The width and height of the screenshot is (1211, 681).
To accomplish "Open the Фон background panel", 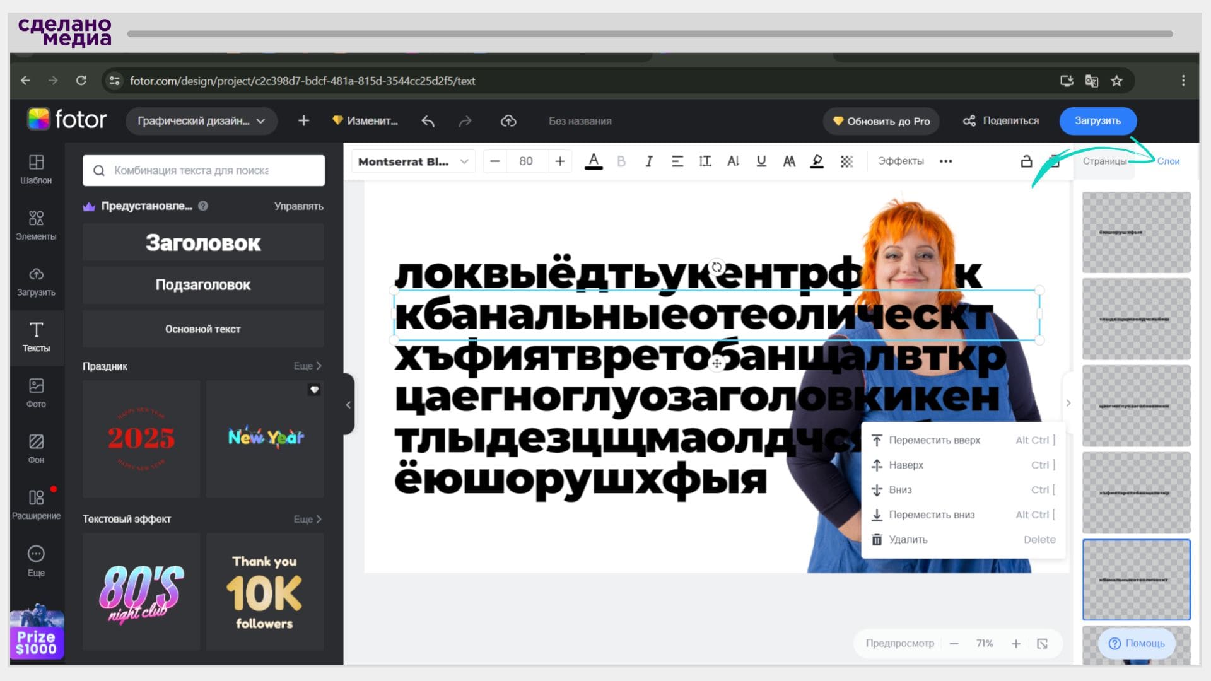I will pos(36,449).
